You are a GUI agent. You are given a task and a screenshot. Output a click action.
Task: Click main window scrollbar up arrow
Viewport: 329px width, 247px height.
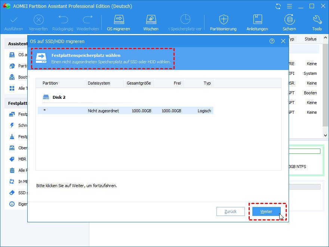coord(325,38)
